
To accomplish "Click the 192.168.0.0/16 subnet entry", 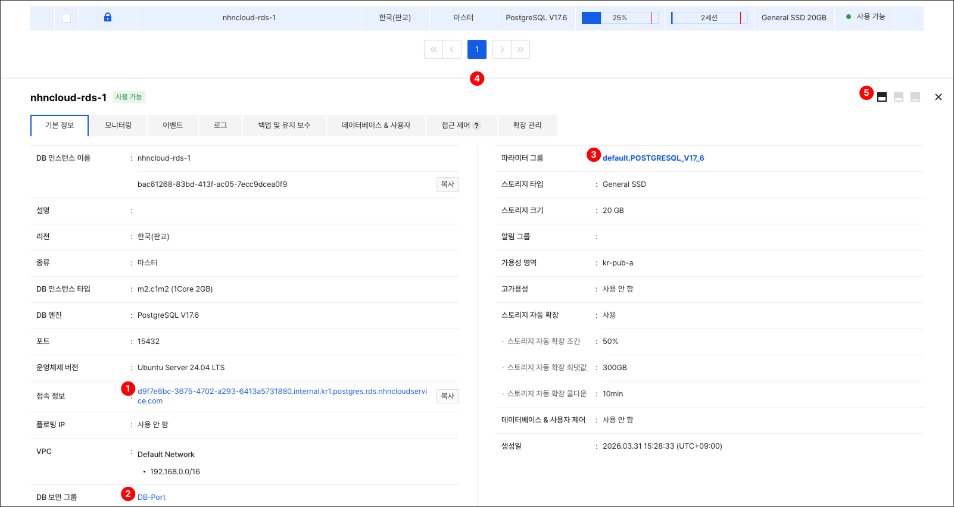I will coord(175,472).
